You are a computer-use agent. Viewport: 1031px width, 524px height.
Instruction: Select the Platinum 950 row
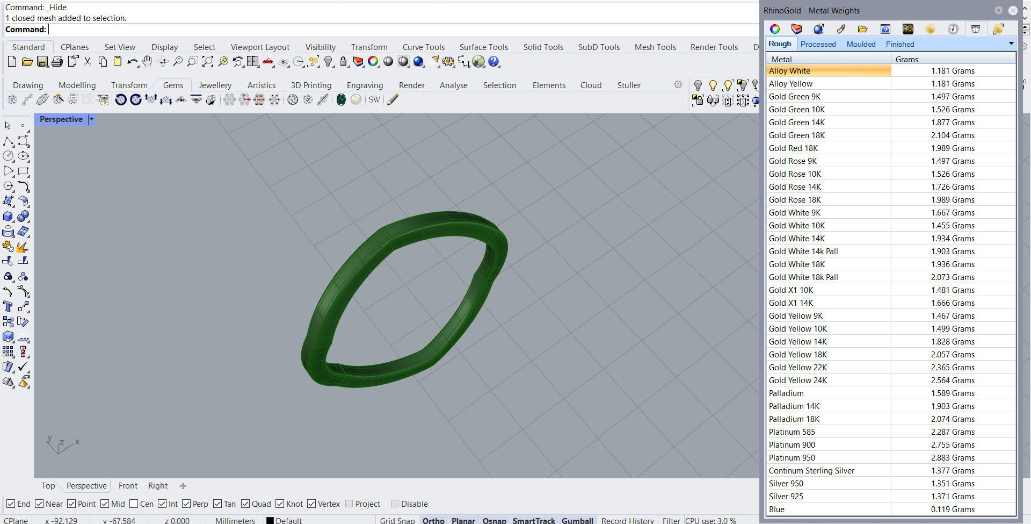(891, 457)
